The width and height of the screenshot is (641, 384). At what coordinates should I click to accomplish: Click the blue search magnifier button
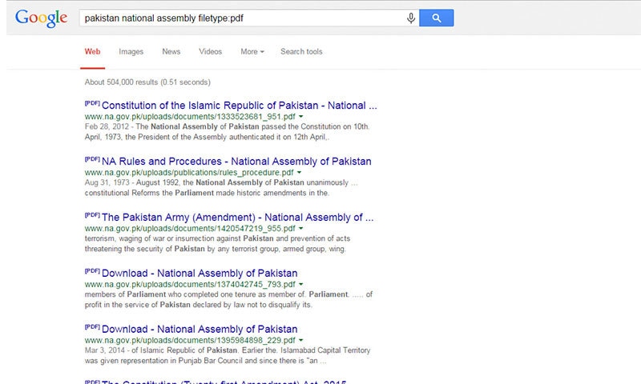[436, 18]
